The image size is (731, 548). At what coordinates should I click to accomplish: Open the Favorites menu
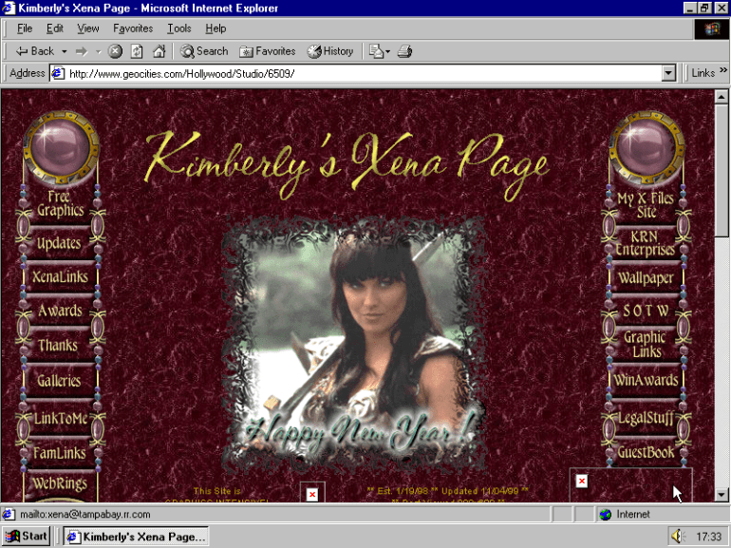(x=133, y=28)
